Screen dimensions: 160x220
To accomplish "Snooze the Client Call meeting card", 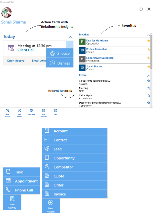I will tap(60, 53).
